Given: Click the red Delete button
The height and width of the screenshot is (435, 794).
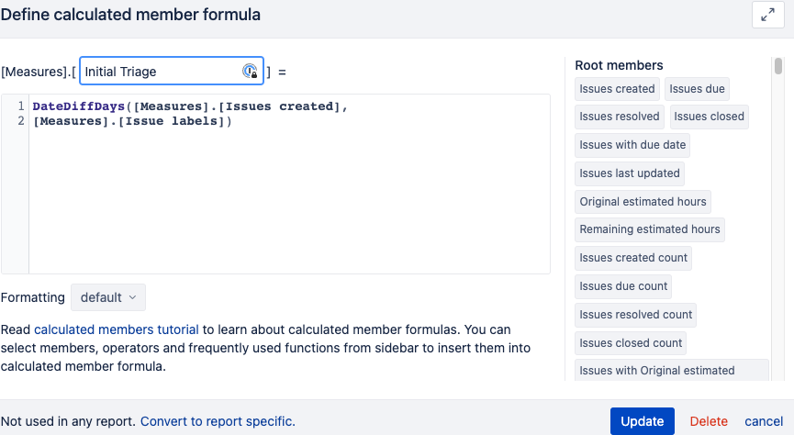Looking at the screenshot, I should [x=709, y=421].
